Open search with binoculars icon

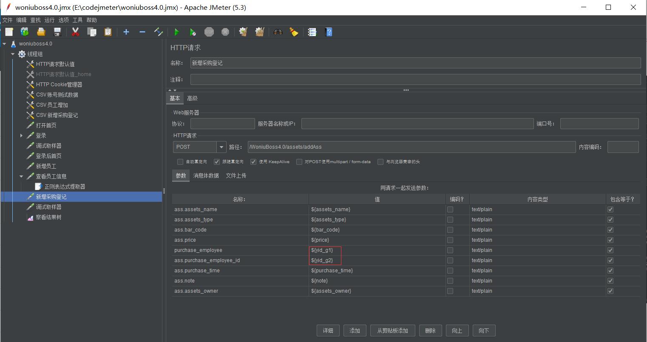278,32
